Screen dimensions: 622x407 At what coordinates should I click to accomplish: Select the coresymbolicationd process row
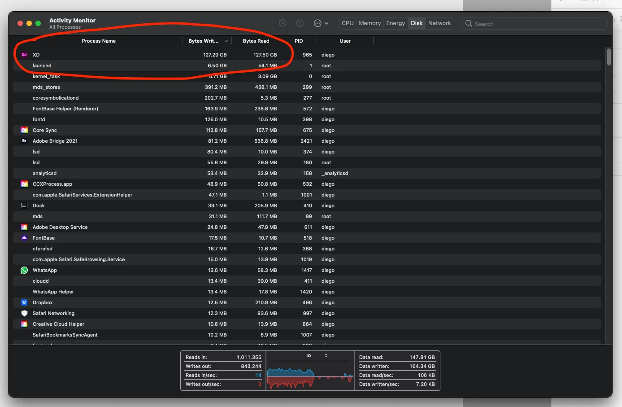click(x=307, y=98)
